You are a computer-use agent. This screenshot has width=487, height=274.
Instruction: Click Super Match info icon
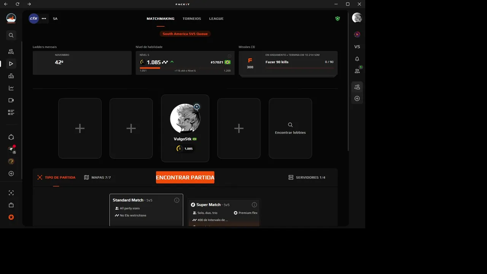(x=254, y=205)
